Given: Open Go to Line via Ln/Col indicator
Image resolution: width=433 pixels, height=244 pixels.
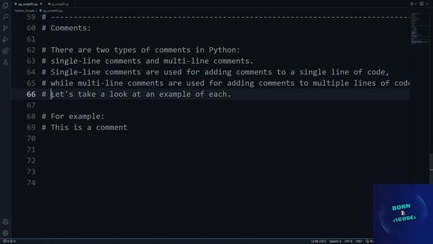Looking at the screenshot, I should [x=319, y=241].
